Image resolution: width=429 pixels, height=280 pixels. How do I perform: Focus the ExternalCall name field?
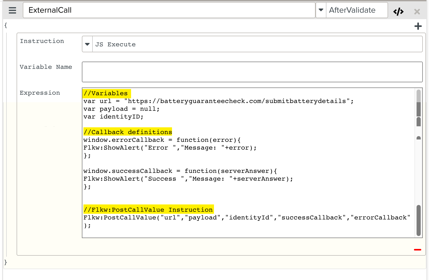tap(169, 10)
